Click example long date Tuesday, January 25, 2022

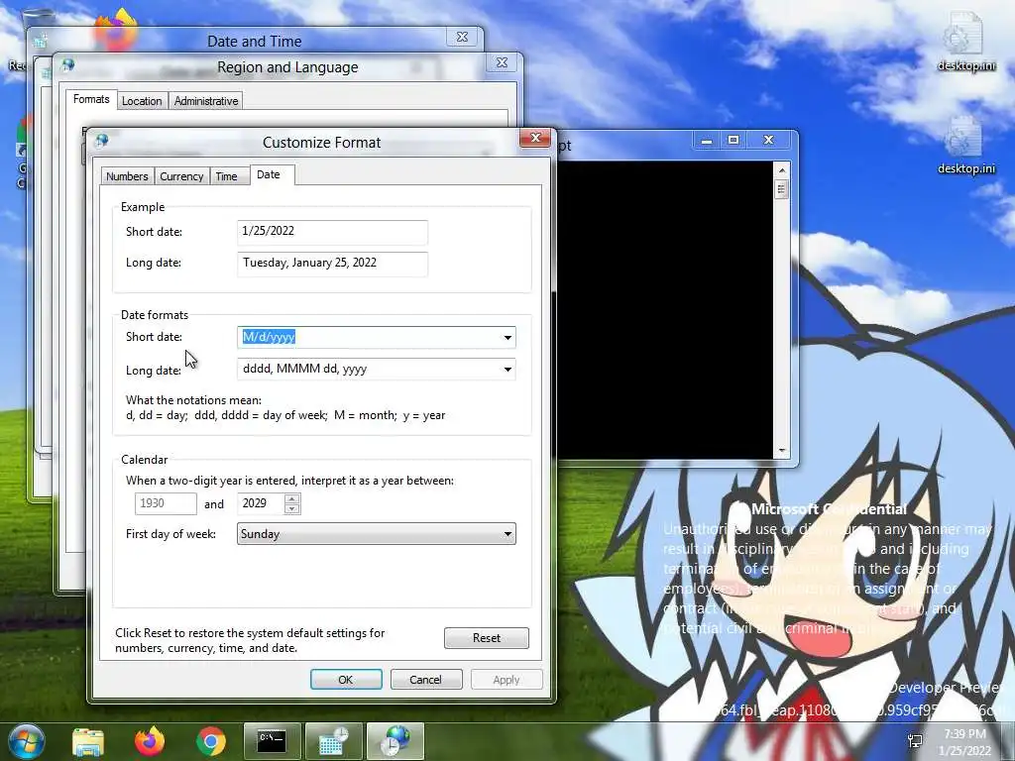point(333,264)
